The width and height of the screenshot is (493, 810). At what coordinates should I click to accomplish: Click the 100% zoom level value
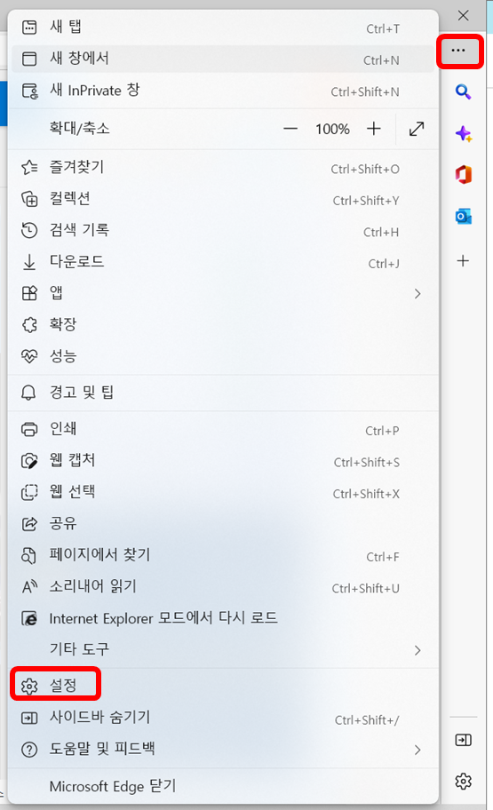click(332, 129)
